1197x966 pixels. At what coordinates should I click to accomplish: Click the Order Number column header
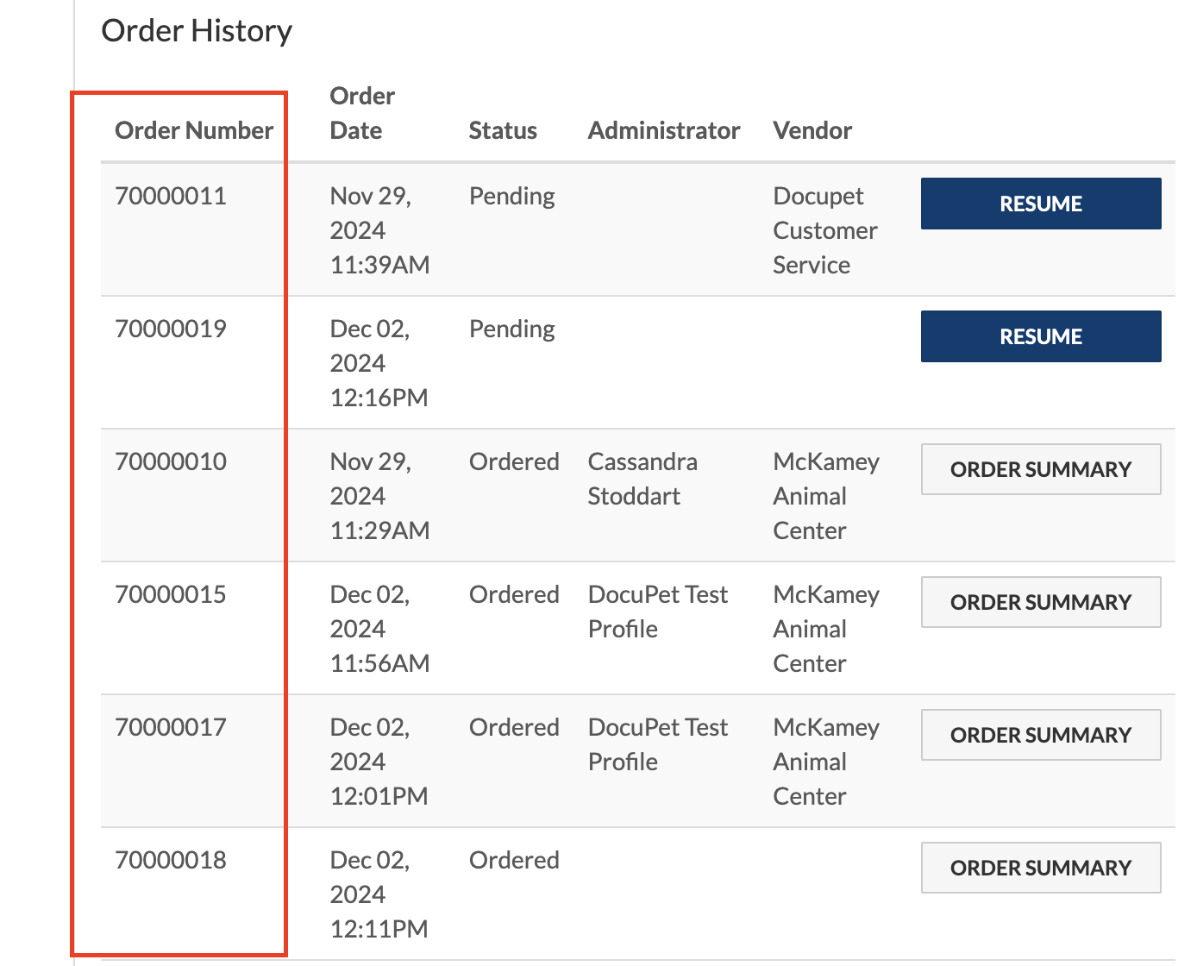[193, 130]
